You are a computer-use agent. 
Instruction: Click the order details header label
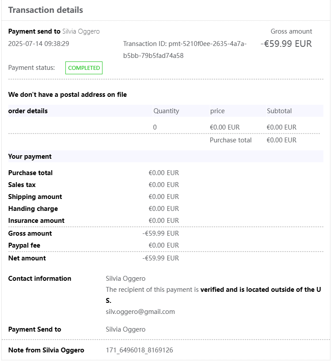pyautogui.click(x=28, y=111)
